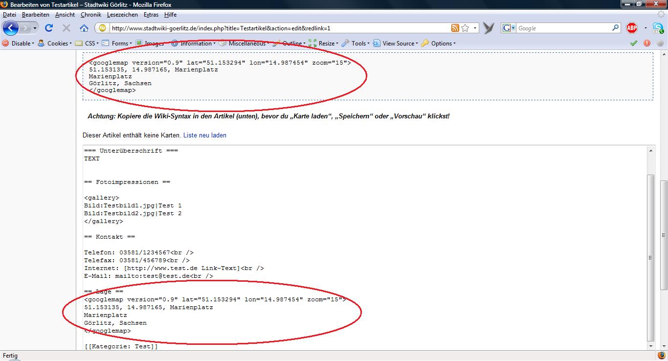Click the Adblock Plus ABP icon

(x=632, y=28)
